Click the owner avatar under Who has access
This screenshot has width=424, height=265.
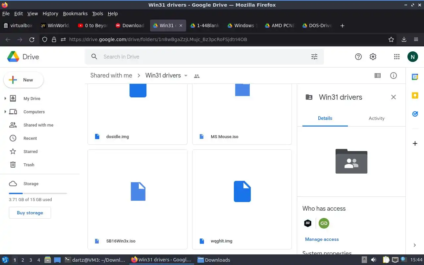pyautogui.click(x=308, y=223)
